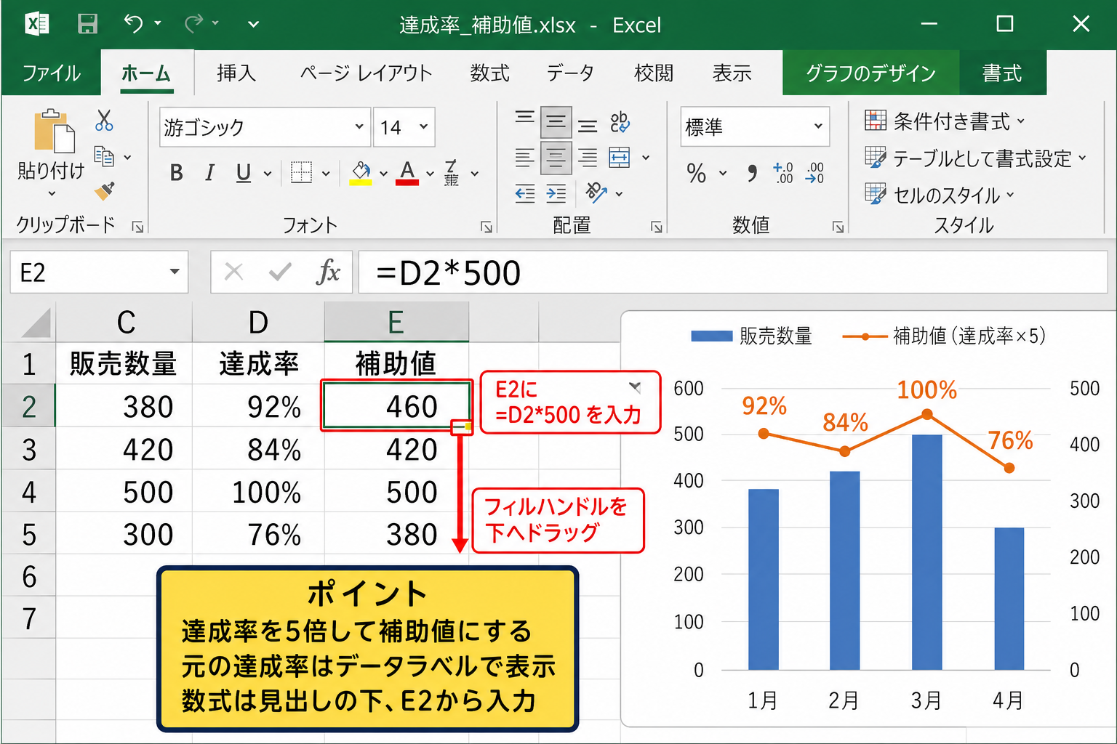The height and width of the screenshot is (744, 1117).
Task: Open Quick Access Toolbar customize arrow
Action: [253, 24]
